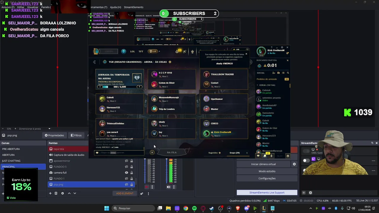Viewport: 379px width, 213px height.
Task: Show hidden system tray icons chevron
Action: pos(310,208)
